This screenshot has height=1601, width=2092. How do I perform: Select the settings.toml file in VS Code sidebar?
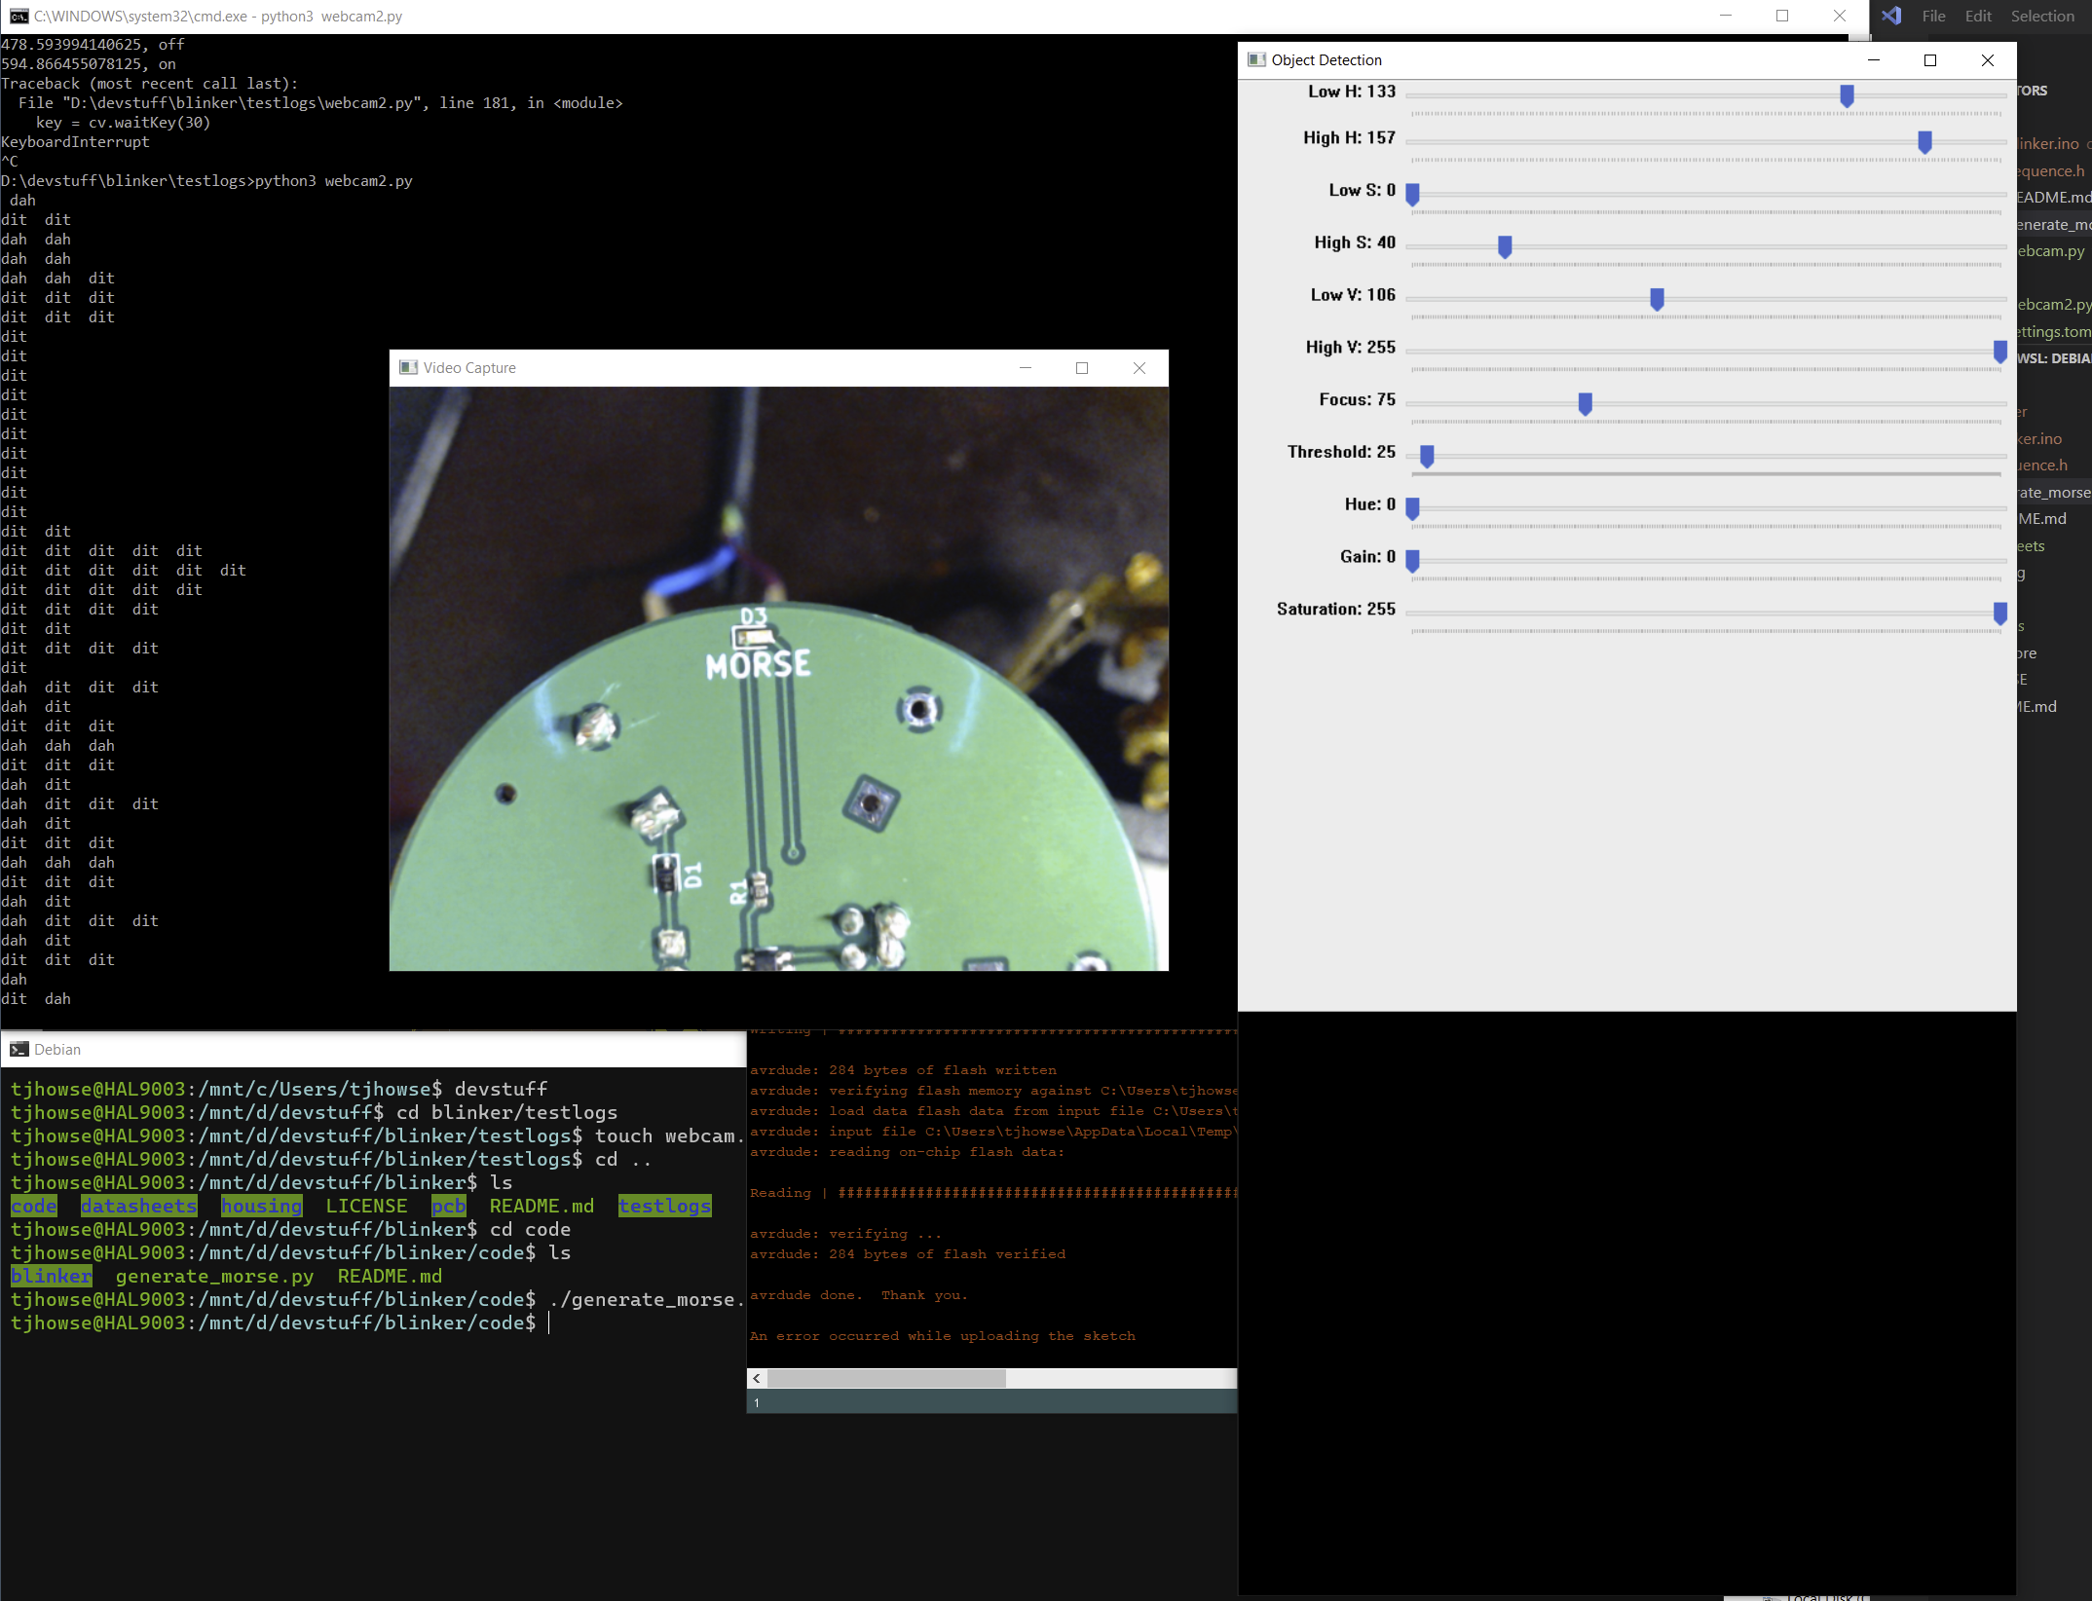(x=2053, y=331)
